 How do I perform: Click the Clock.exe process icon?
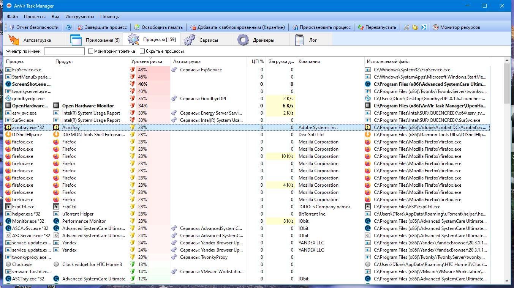(x=8, y=264)
